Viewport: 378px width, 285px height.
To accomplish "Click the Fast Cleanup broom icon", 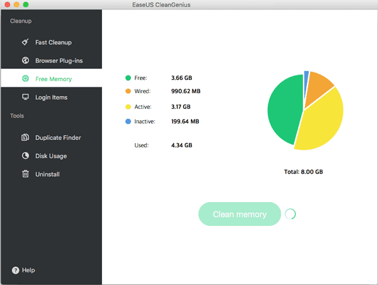I will click(25, 42).
